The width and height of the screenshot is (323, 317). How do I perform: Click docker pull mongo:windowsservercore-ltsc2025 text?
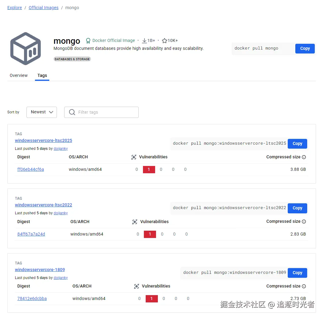point(230,143)
